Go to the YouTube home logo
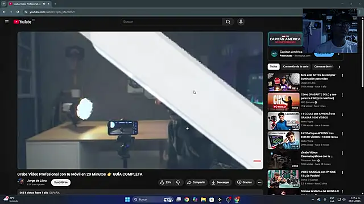The height and width of the screenshot is (204, 364). 23,22
